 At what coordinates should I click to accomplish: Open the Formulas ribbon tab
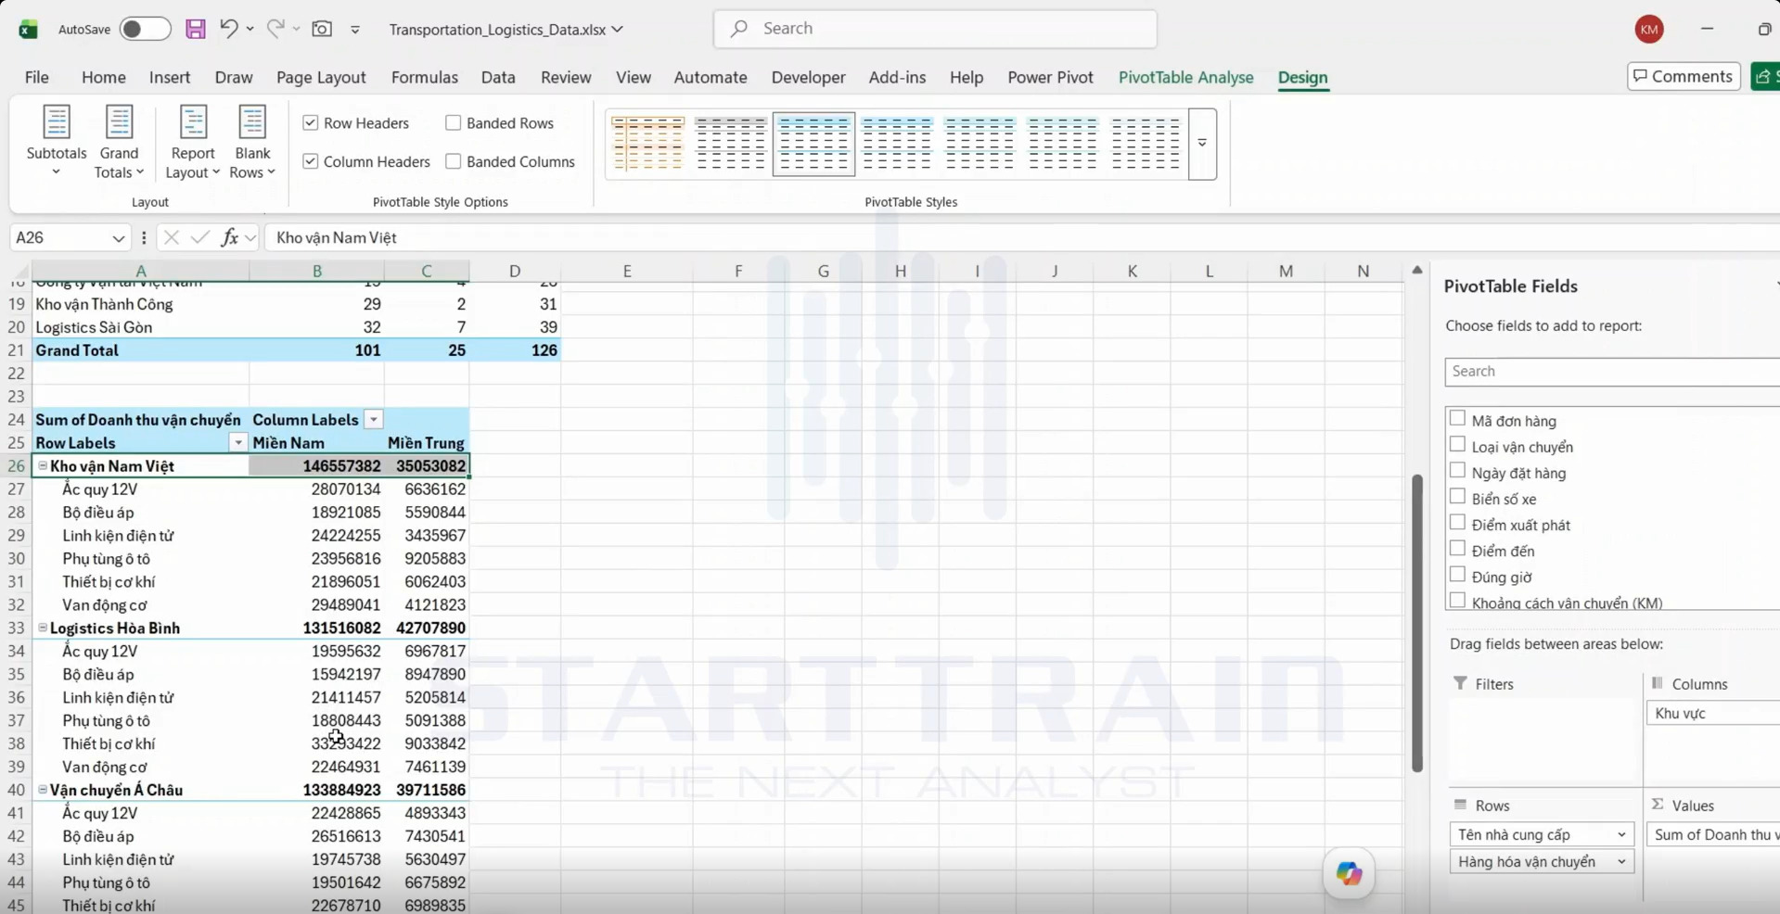click(x=424, y=78)
